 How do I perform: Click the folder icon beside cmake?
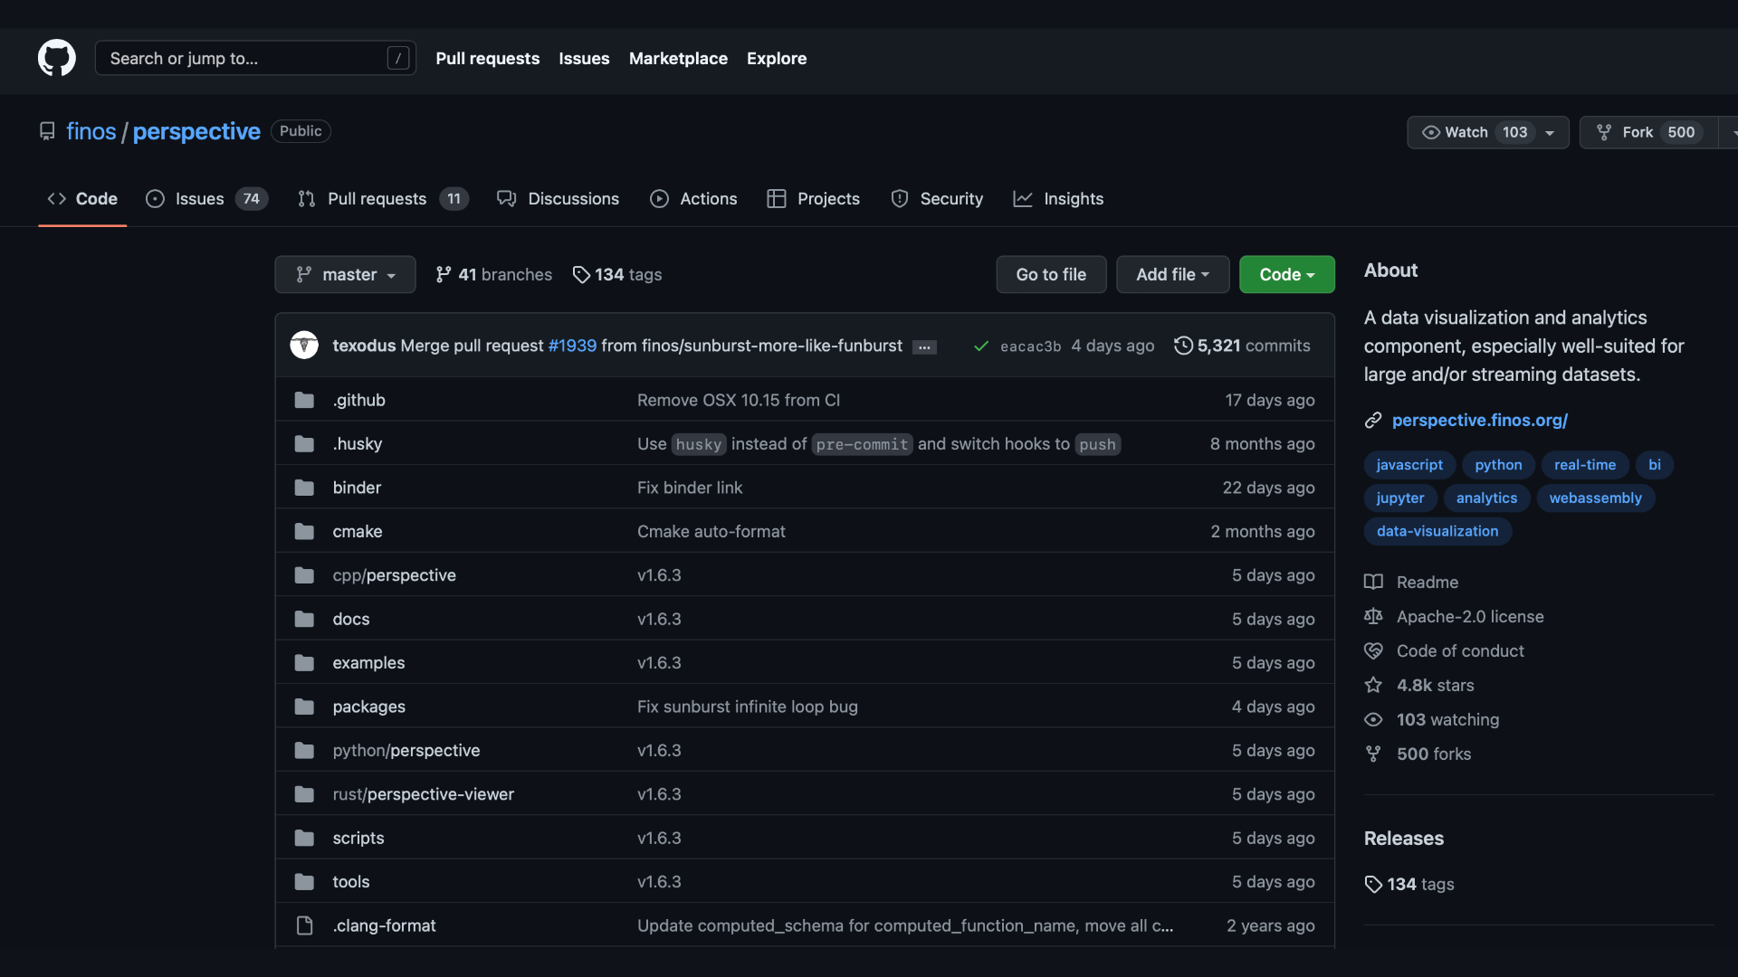coord(304,532)
